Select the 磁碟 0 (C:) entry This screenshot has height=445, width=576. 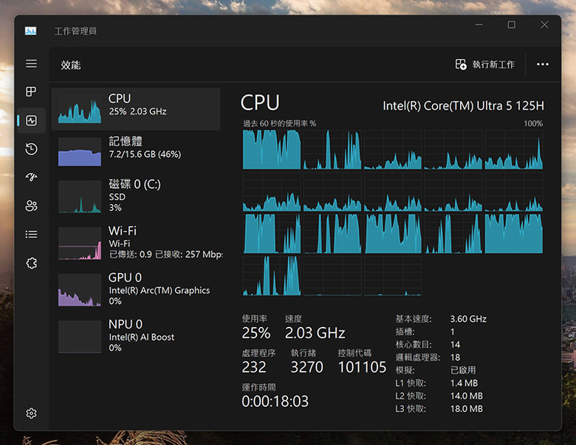click(136, 196)
